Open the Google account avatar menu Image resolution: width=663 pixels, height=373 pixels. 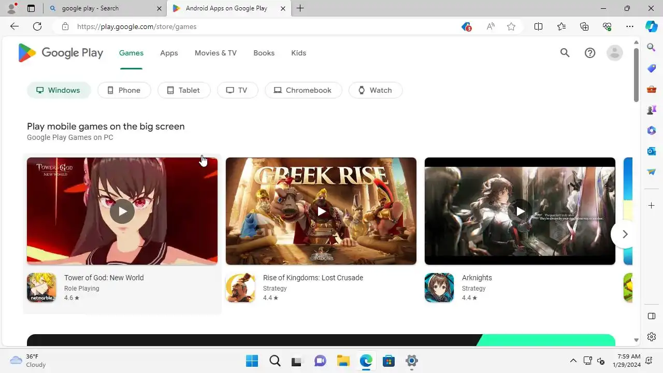[x=615, y=53]
